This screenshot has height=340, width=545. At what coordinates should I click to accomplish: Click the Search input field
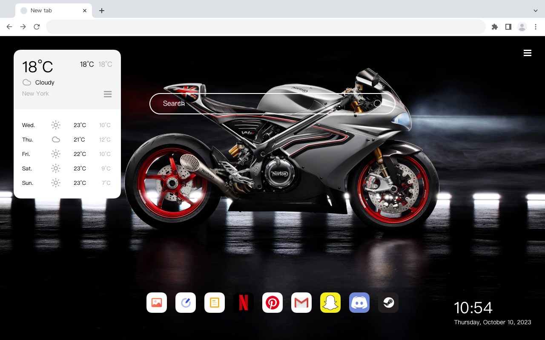(x=272, y=104)
